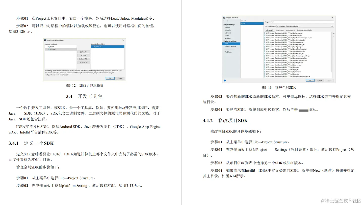Image resolution: width=363 pixels, height=205 pixels.
Task: Switch to the Annotations tab
Action: coord(290,30)
